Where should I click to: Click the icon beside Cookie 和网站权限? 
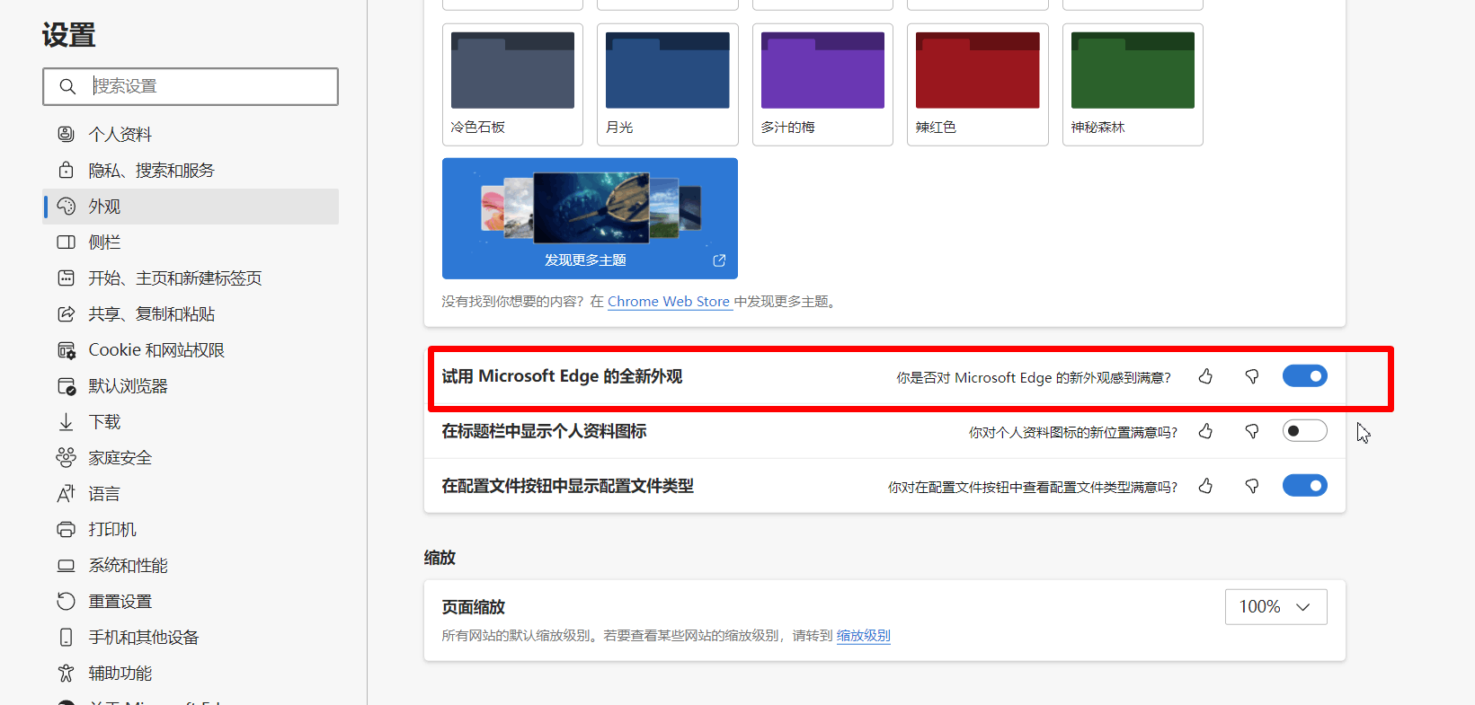coord(66,349)
